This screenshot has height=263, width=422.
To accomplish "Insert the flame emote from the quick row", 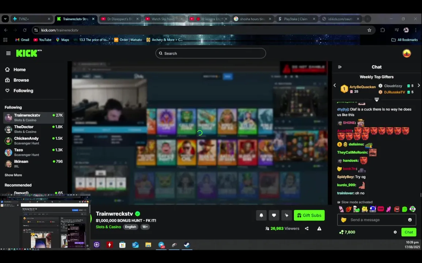I will 348,209.
